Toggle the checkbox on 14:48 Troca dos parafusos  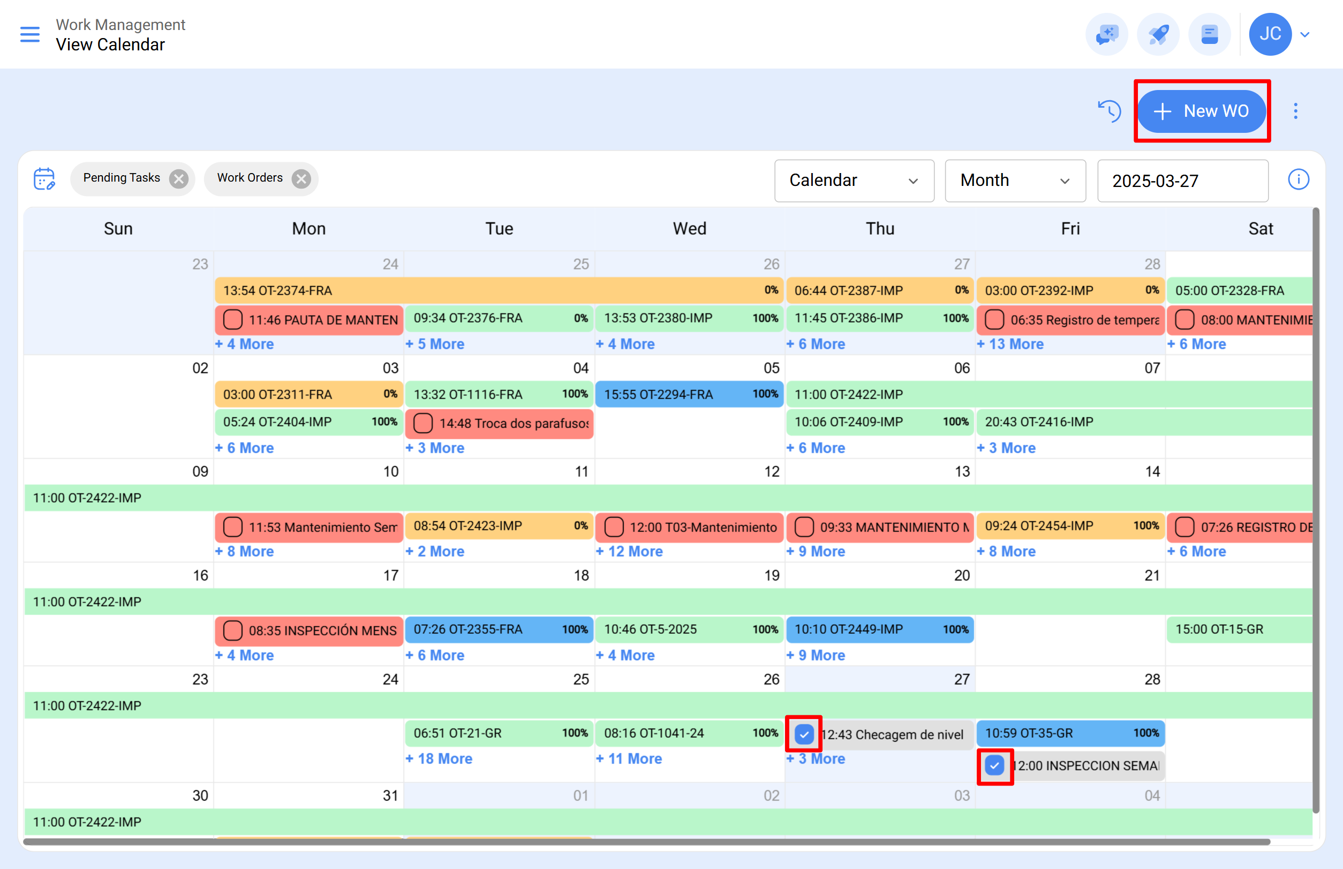(422, 423)
